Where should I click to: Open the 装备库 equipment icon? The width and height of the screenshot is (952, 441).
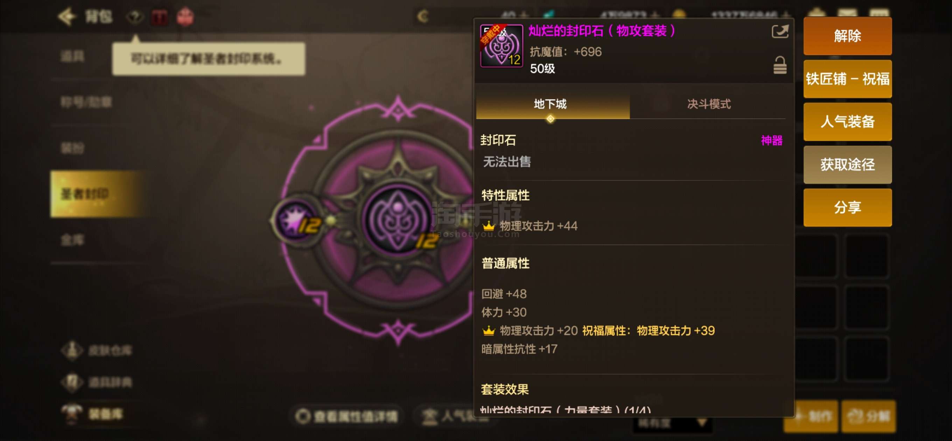point(72,414)
